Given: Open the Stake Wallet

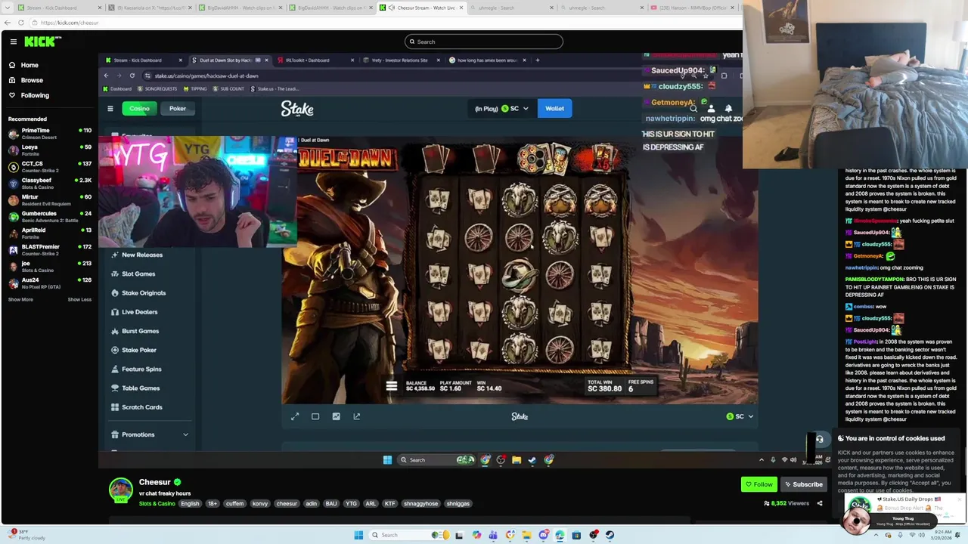Looking at the screenshot, I should [554, 108].
